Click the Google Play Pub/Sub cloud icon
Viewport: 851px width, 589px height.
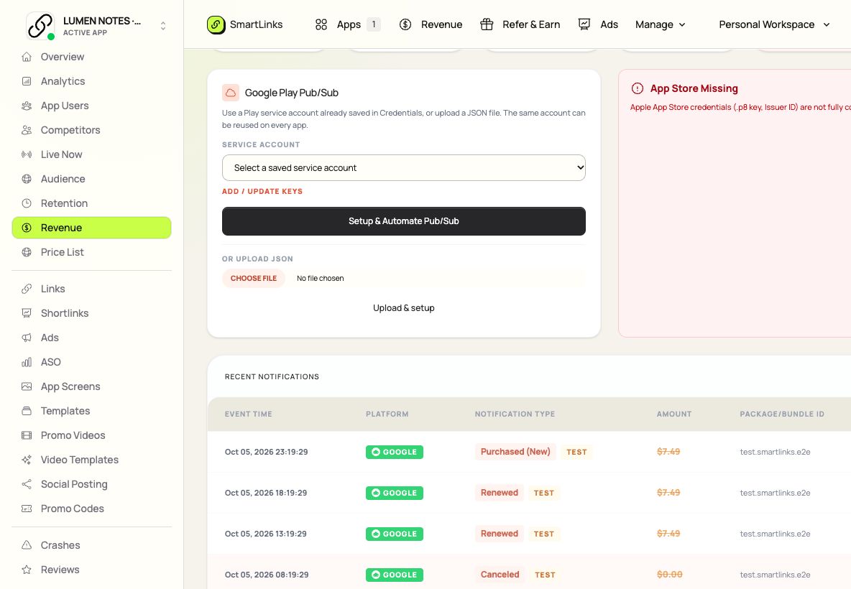tap(231, 93)
